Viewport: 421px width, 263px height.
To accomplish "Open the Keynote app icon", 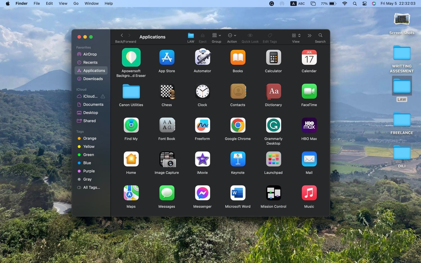I will click(x=238, y=159).
